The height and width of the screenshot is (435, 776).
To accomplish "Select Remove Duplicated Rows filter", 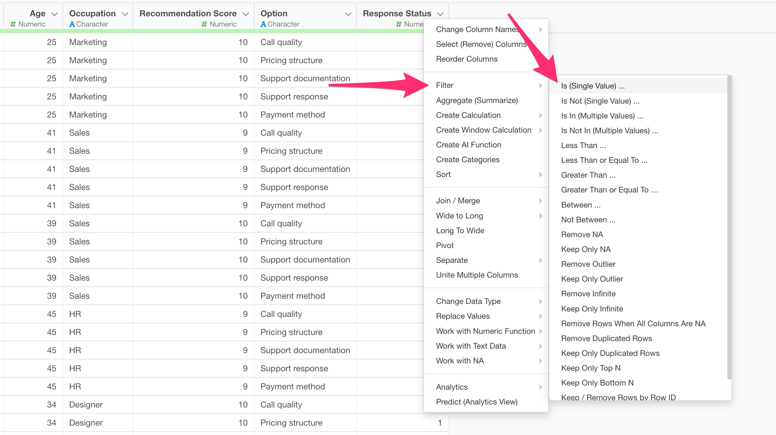I will pyautogui.click(x=606, y=338).
